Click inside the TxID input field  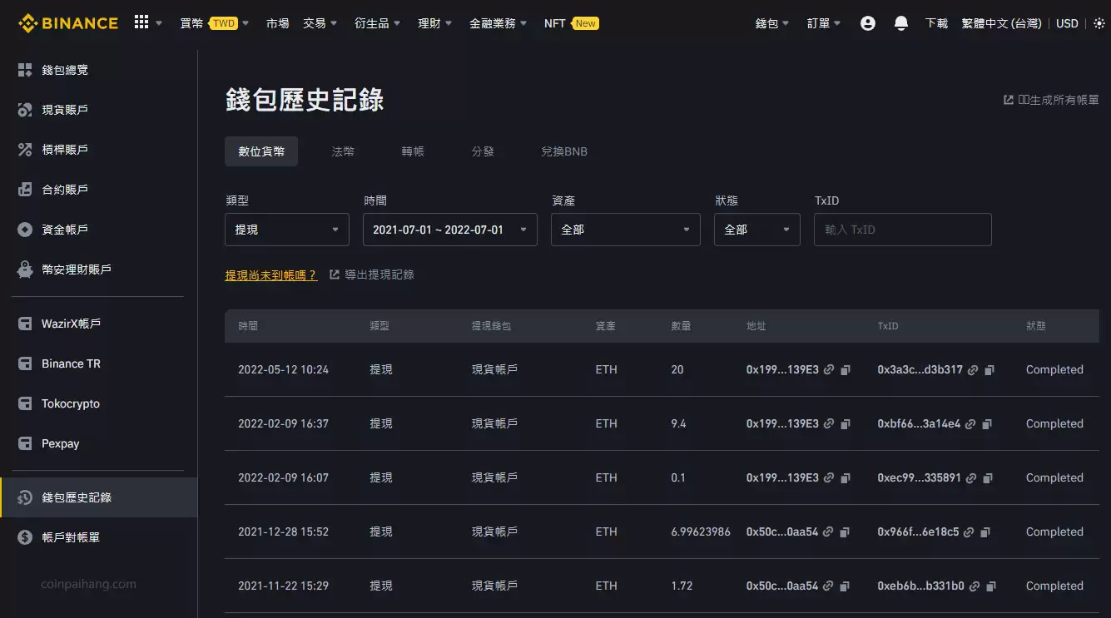(x=902, y=229)
